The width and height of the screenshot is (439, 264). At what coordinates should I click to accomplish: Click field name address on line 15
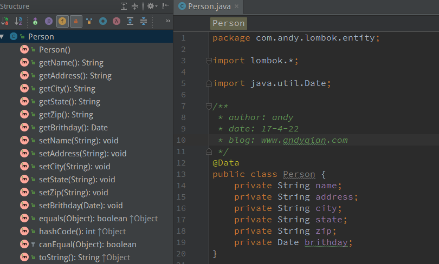pos(334,197)
